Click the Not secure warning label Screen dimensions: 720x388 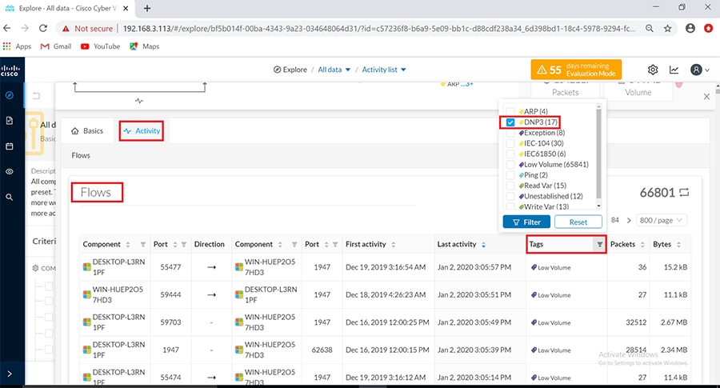(87, 29)
